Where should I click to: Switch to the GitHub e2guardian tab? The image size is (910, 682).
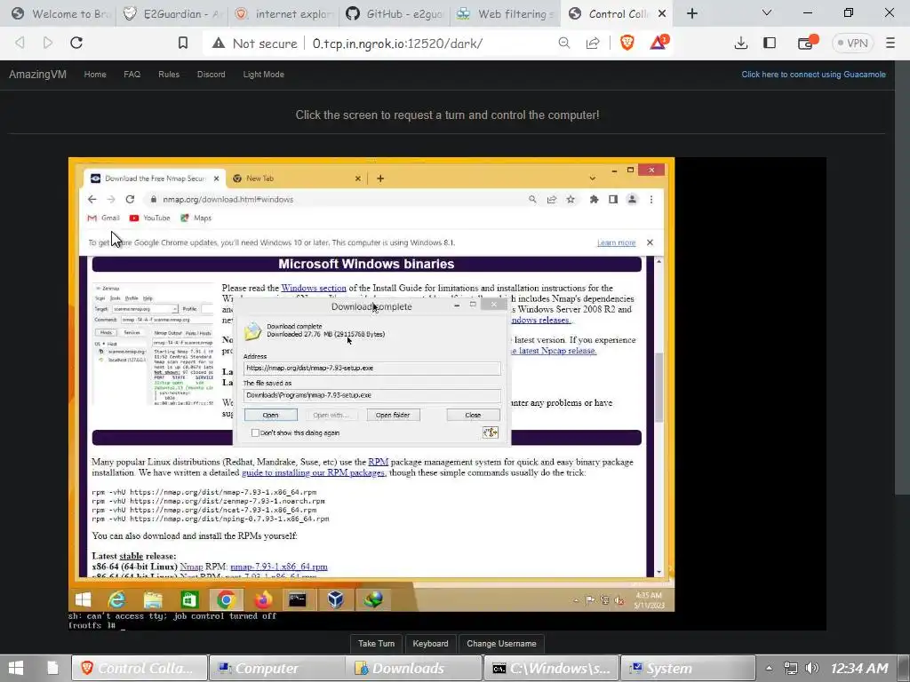(395, 13)
